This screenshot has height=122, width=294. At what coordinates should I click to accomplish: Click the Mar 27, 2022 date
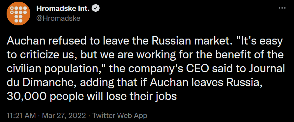pyautogui.click(x=64, y=115)
